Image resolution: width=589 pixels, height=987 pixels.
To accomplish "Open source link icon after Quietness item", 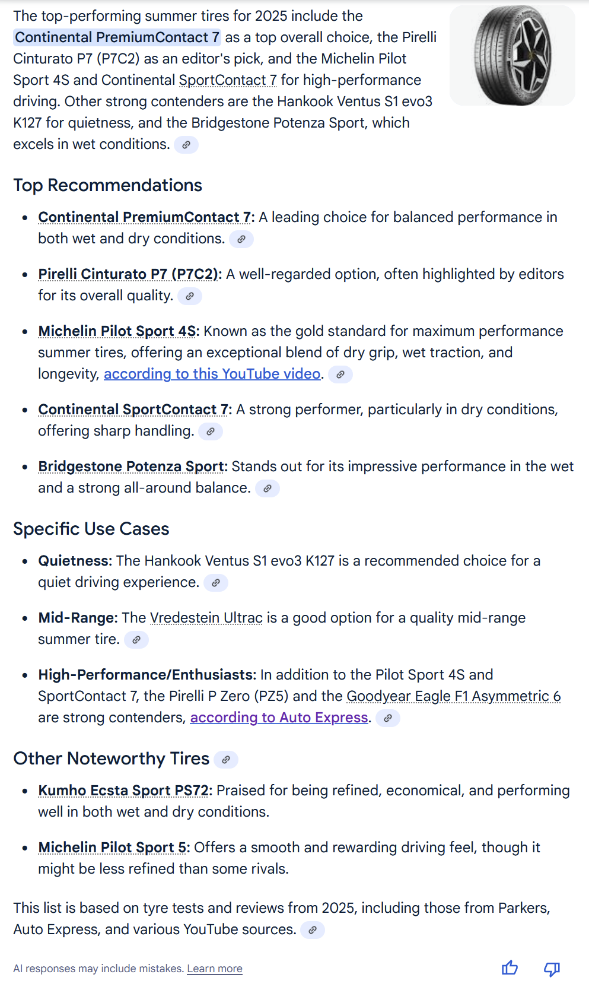I will [x=216, y=583].
